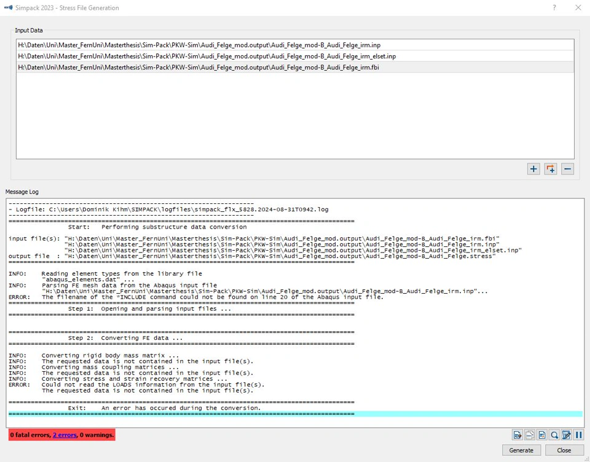Click the 'abaqus_elements.dat' line in the log
The width and height of the screenshot is (590, 462).
[88, 280]
